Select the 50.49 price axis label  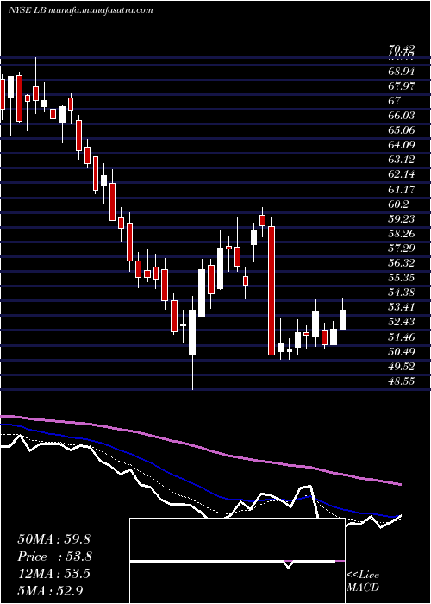[402, 351]
